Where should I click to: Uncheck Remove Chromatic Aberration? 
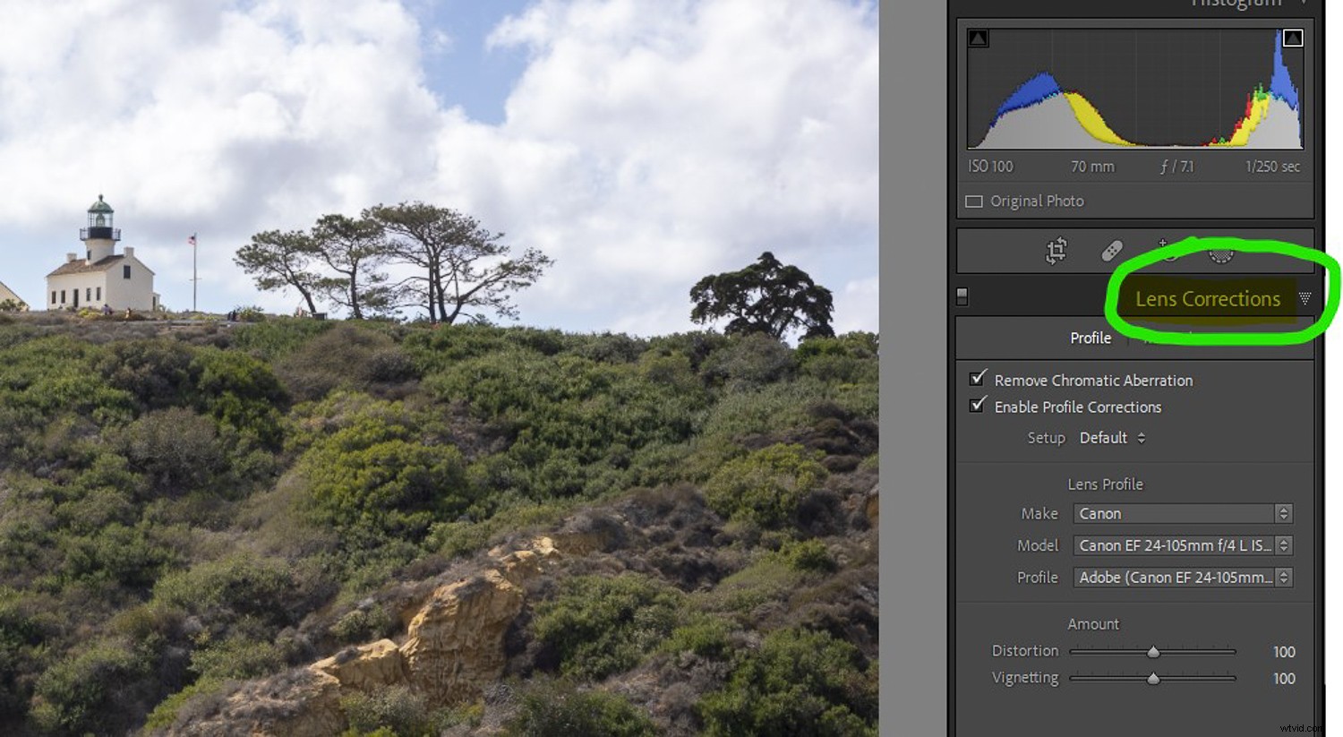point(977,378)
